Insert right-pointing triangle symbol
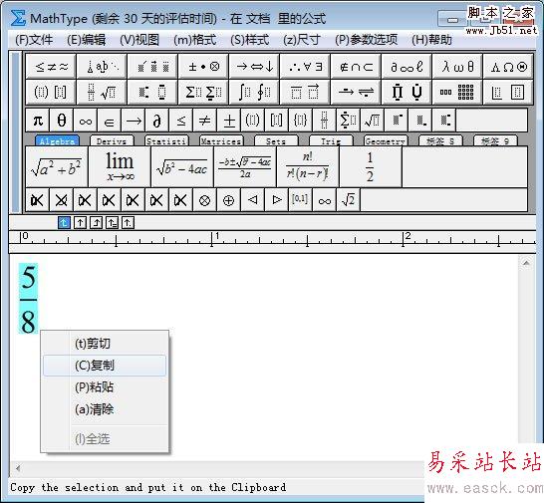544x503 pixels. click(x=277, y=200)
